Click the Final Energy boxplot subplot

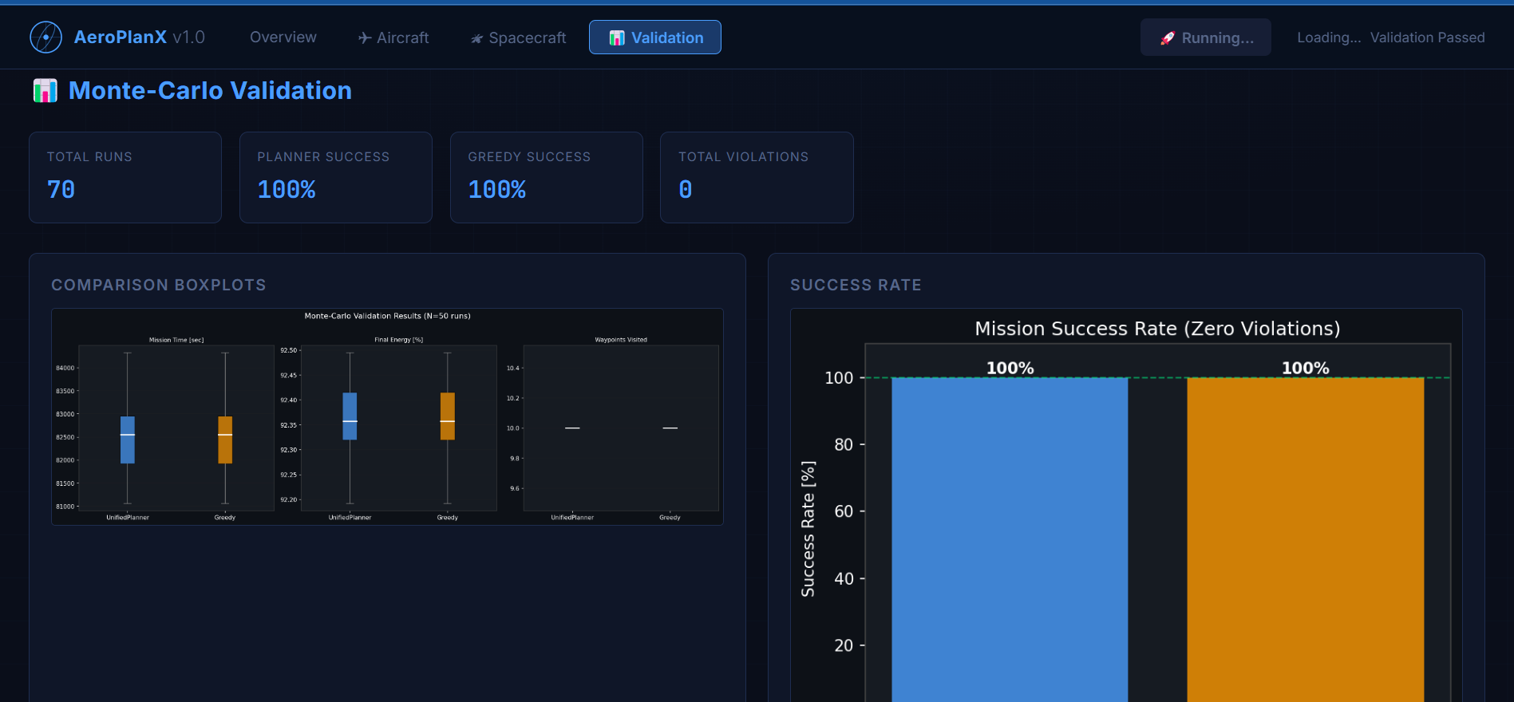pyautogui.click(x=399, y=428)
